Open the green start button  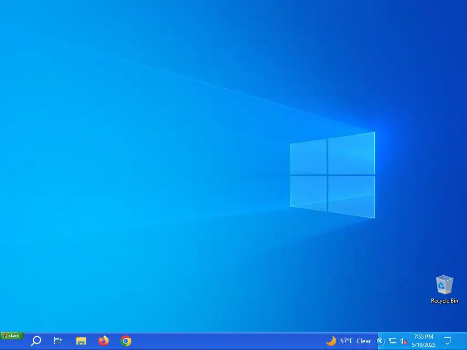point(12,336)
